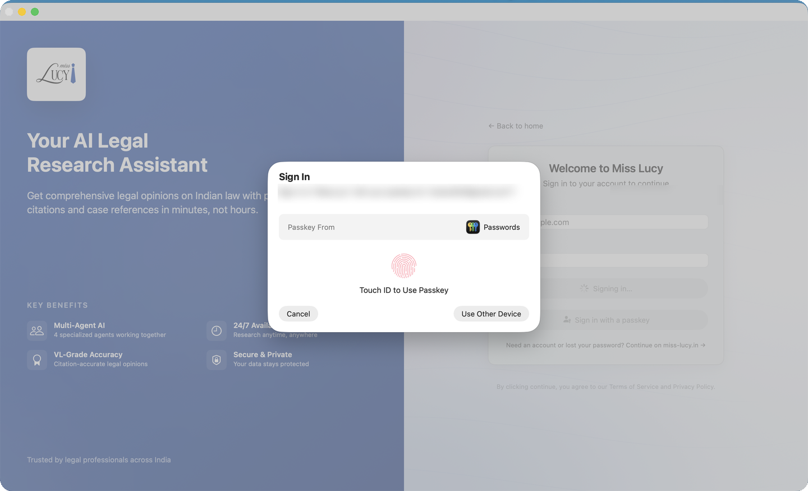This screenshot has width=808, height=491.
Task: Click the Touch ID fingerprint icon
Action: pyautogui.click(x=404, y=266)
